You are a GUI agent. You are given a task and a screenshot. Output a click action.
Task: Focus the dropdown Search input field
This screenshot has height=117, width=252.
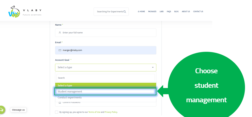105,78
